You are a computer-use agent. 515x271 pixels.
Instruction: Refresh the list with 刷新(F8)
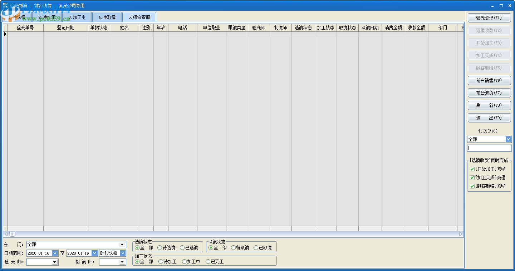pyautogui.click(x=489, y=105)
